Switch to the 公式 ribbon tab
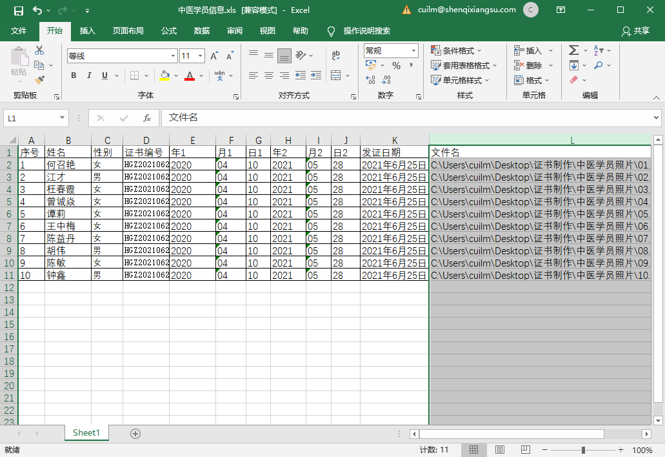665x457 pixels. (x=169, y=31)
